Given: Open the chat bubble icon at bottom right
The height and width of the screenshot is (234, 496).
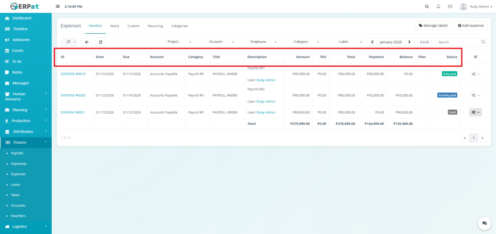Looking at the screenshot, I should point(484,222).
